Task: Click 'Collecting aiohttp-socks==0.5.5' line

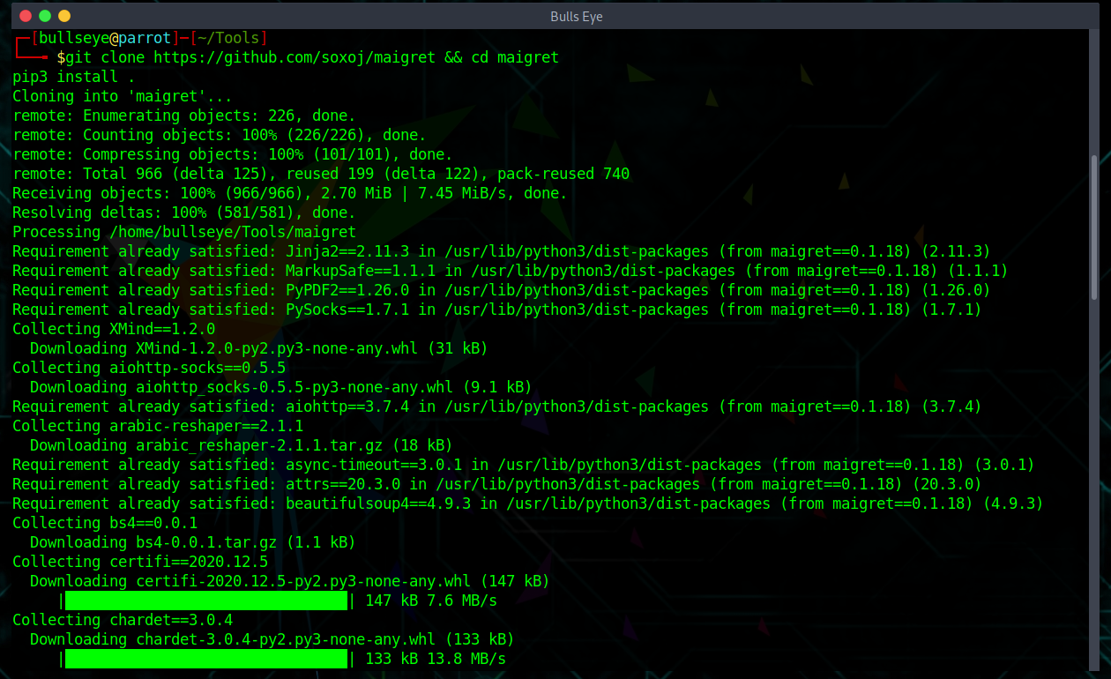Action: pos(149,369)
